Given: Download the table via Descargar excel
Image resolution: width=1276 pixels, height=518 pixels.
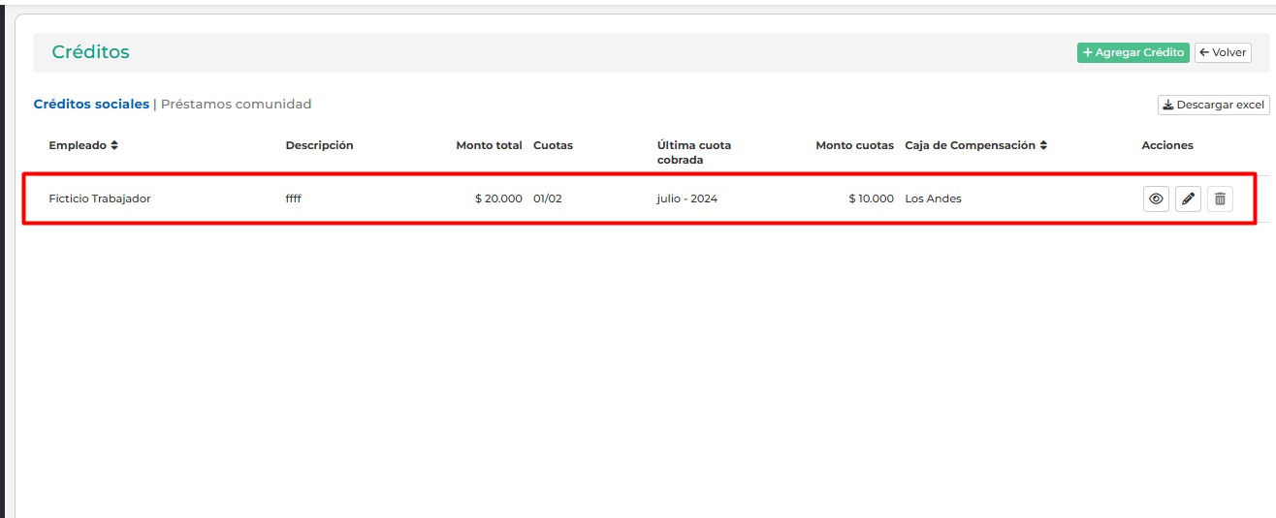Looking at the screenshot, I should (1213, 105).
